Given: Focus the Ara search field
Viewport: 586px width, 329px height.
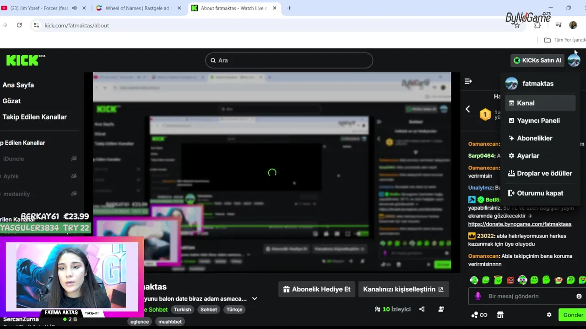Looking at the screenshot, I should pyautogui.click(x=289, y=60).
